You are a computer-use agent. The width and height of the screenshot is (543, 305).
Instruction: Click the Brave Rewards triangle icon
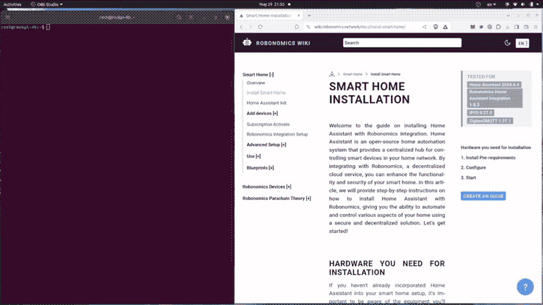(x=445, y=27)
